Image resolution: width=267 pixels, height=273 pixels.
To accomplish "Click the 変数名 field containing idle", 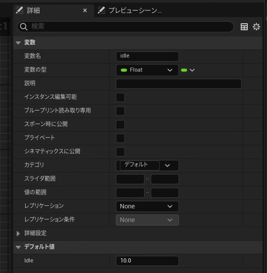I will [147, 56].
